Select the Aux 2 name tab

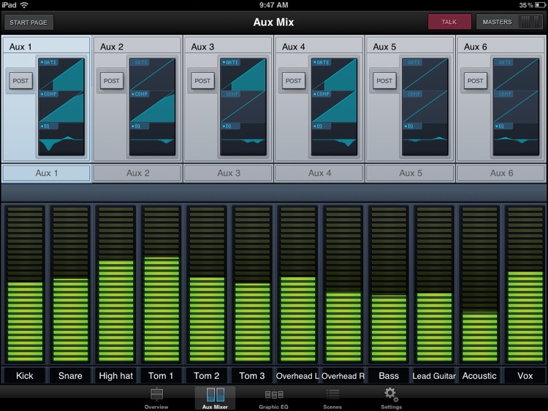pyautogui.click(x=137, y=173)
